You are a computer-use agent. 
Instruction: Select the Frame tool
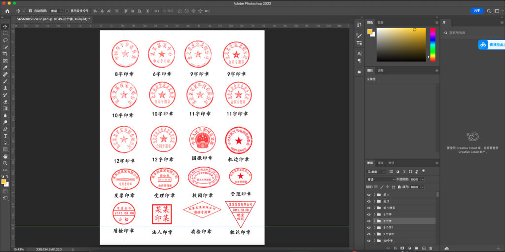click(x=5, y=61)
